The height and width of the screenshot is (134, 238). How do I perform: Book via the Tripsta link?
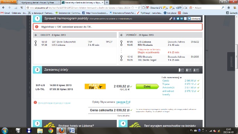click(166, 84)
